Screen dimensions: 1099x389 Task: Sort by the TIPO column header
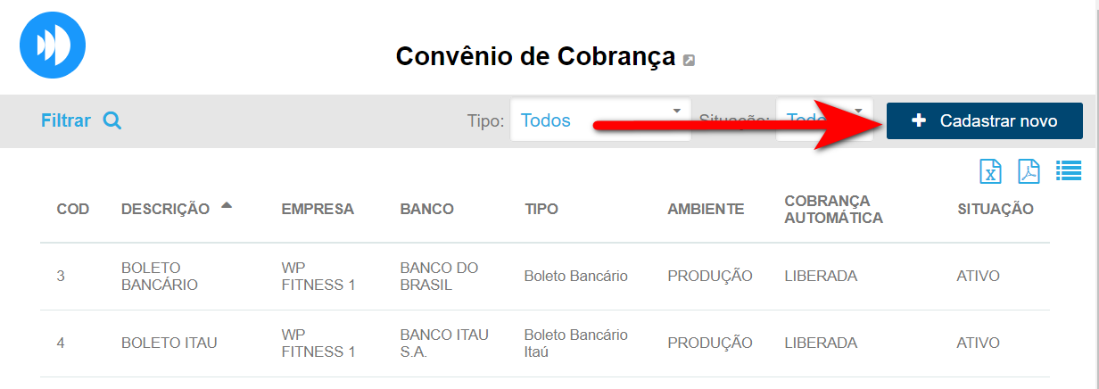coord(541,209)
